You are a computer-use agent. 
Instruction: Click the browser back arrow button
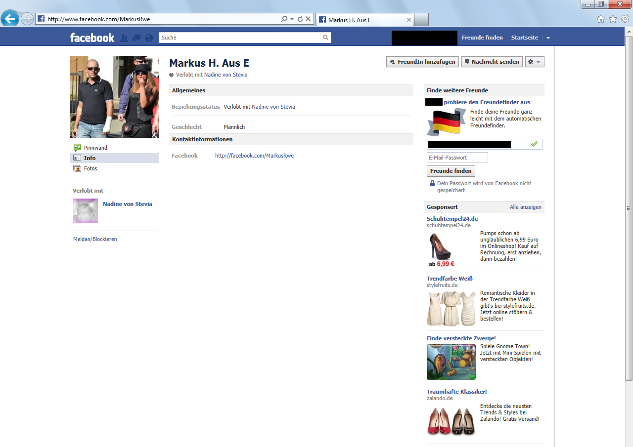click(10, 19)
